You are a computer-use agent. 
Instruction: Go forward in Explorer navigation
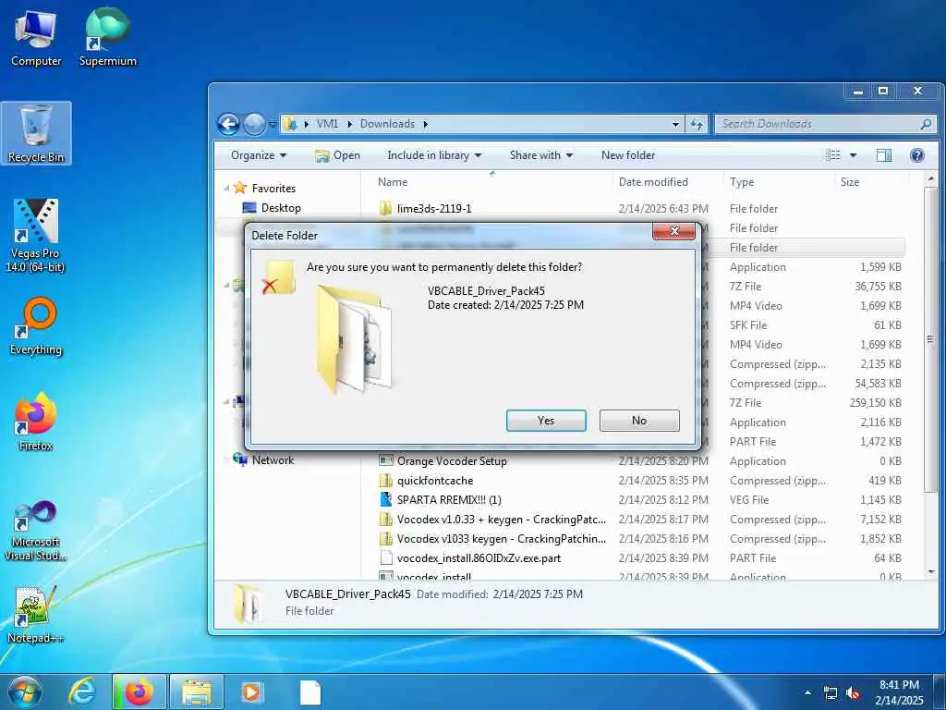pos(254,125)
